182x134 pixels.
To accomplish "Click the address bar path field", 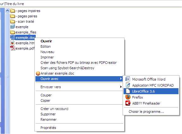I will pos(91,4).
